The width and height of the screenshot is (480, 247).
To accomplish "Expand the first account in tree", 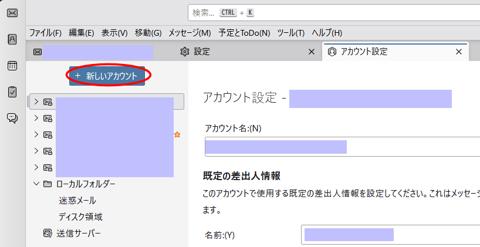I will pos(36,101).
